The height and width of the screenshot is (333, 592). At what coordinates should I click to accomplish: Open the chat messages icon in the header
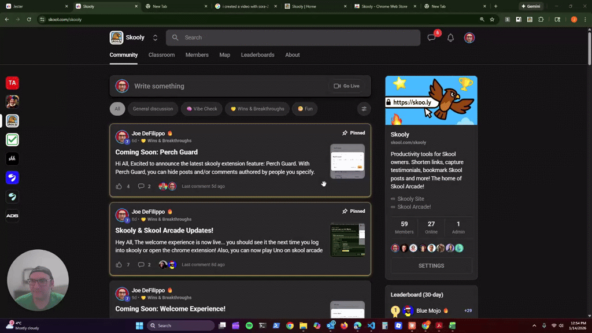pos(431,37)
